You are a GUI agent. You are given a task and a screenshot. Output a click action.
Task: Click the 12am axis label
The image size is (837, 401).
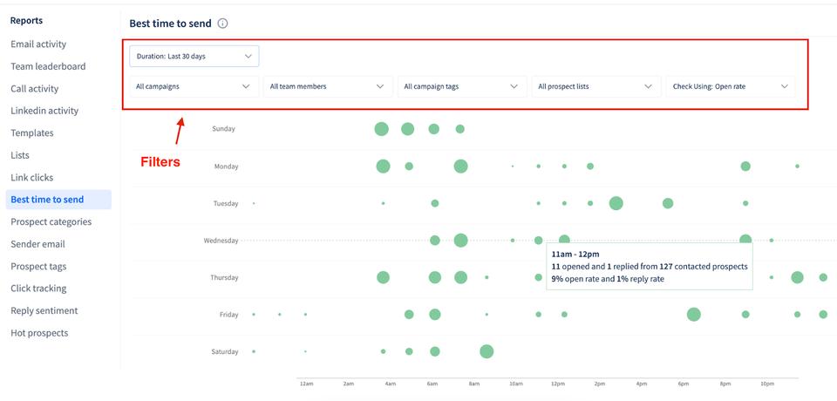(306, 384)
